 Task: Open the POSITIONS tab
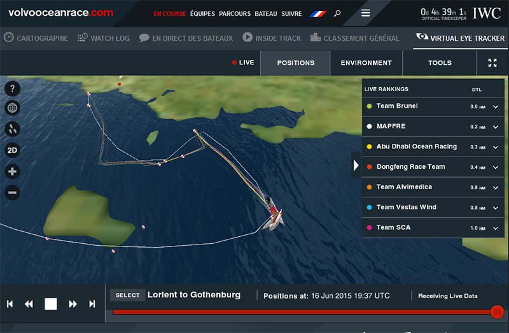295,62
